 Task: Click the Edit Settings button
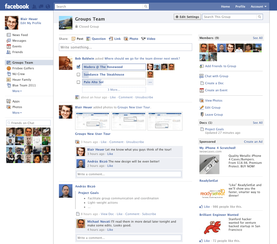[x=187, y=17]
